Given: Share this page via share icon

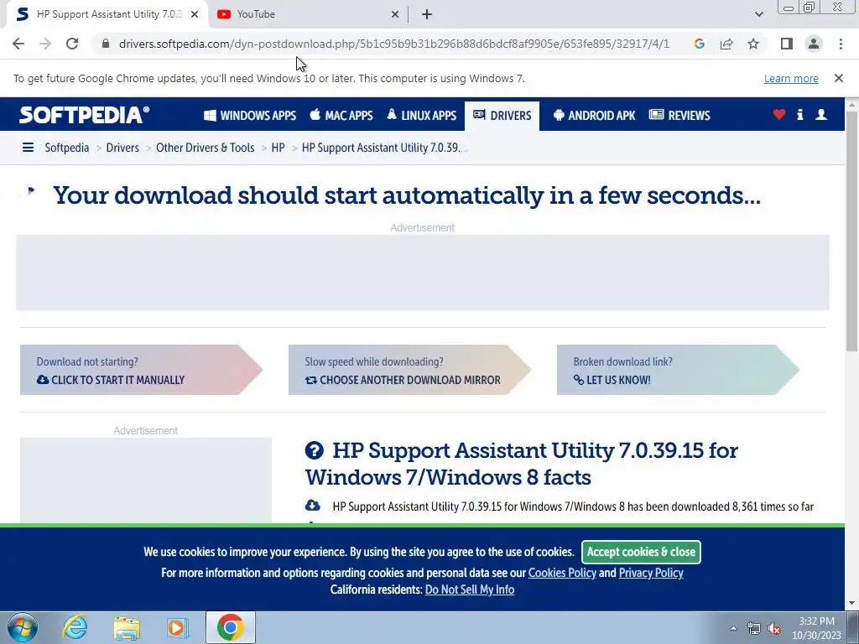Looking at the screenshot, I should pyautogui.click(x=726, y=44).
